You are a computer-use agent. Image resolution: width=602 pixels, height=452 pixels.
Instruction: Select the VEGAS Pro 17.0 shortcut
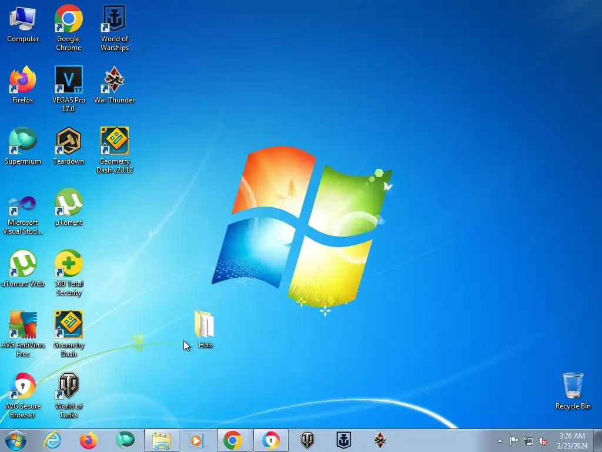[x=69, y=88]
